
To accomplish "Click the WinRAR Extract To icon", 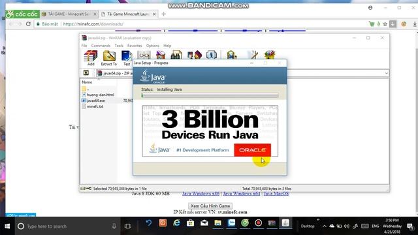I will tap(109, 58).
